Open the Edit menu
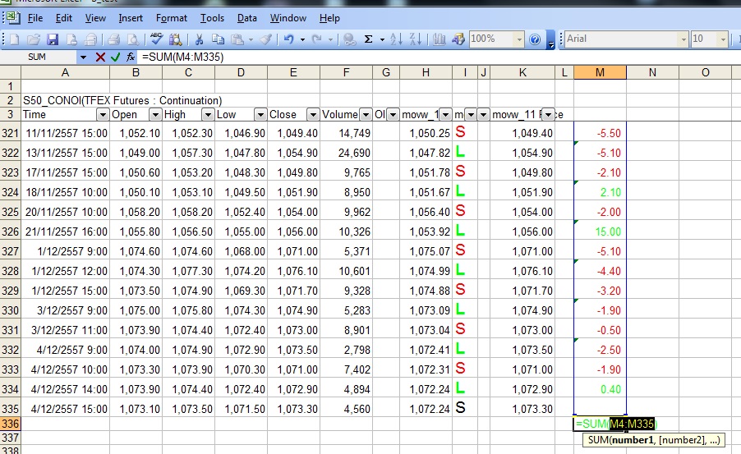 coord(64,18)
